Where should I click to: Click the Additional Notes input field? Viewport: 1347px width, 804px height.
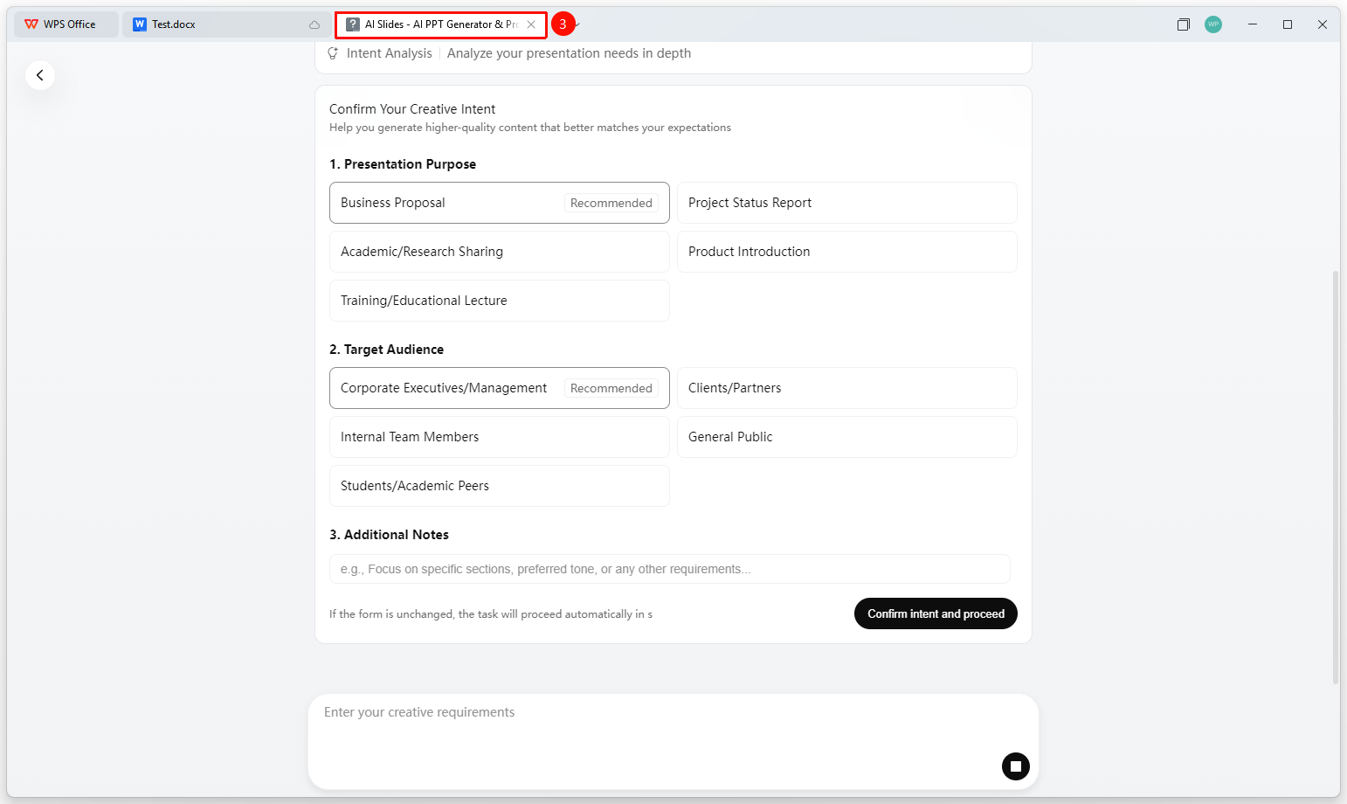point(670,569)
